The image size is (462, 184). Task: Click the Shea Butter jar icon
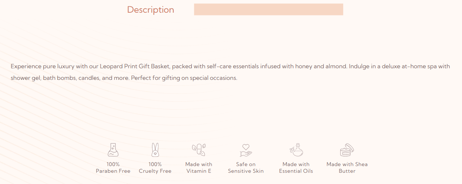[x=347, y=150]
